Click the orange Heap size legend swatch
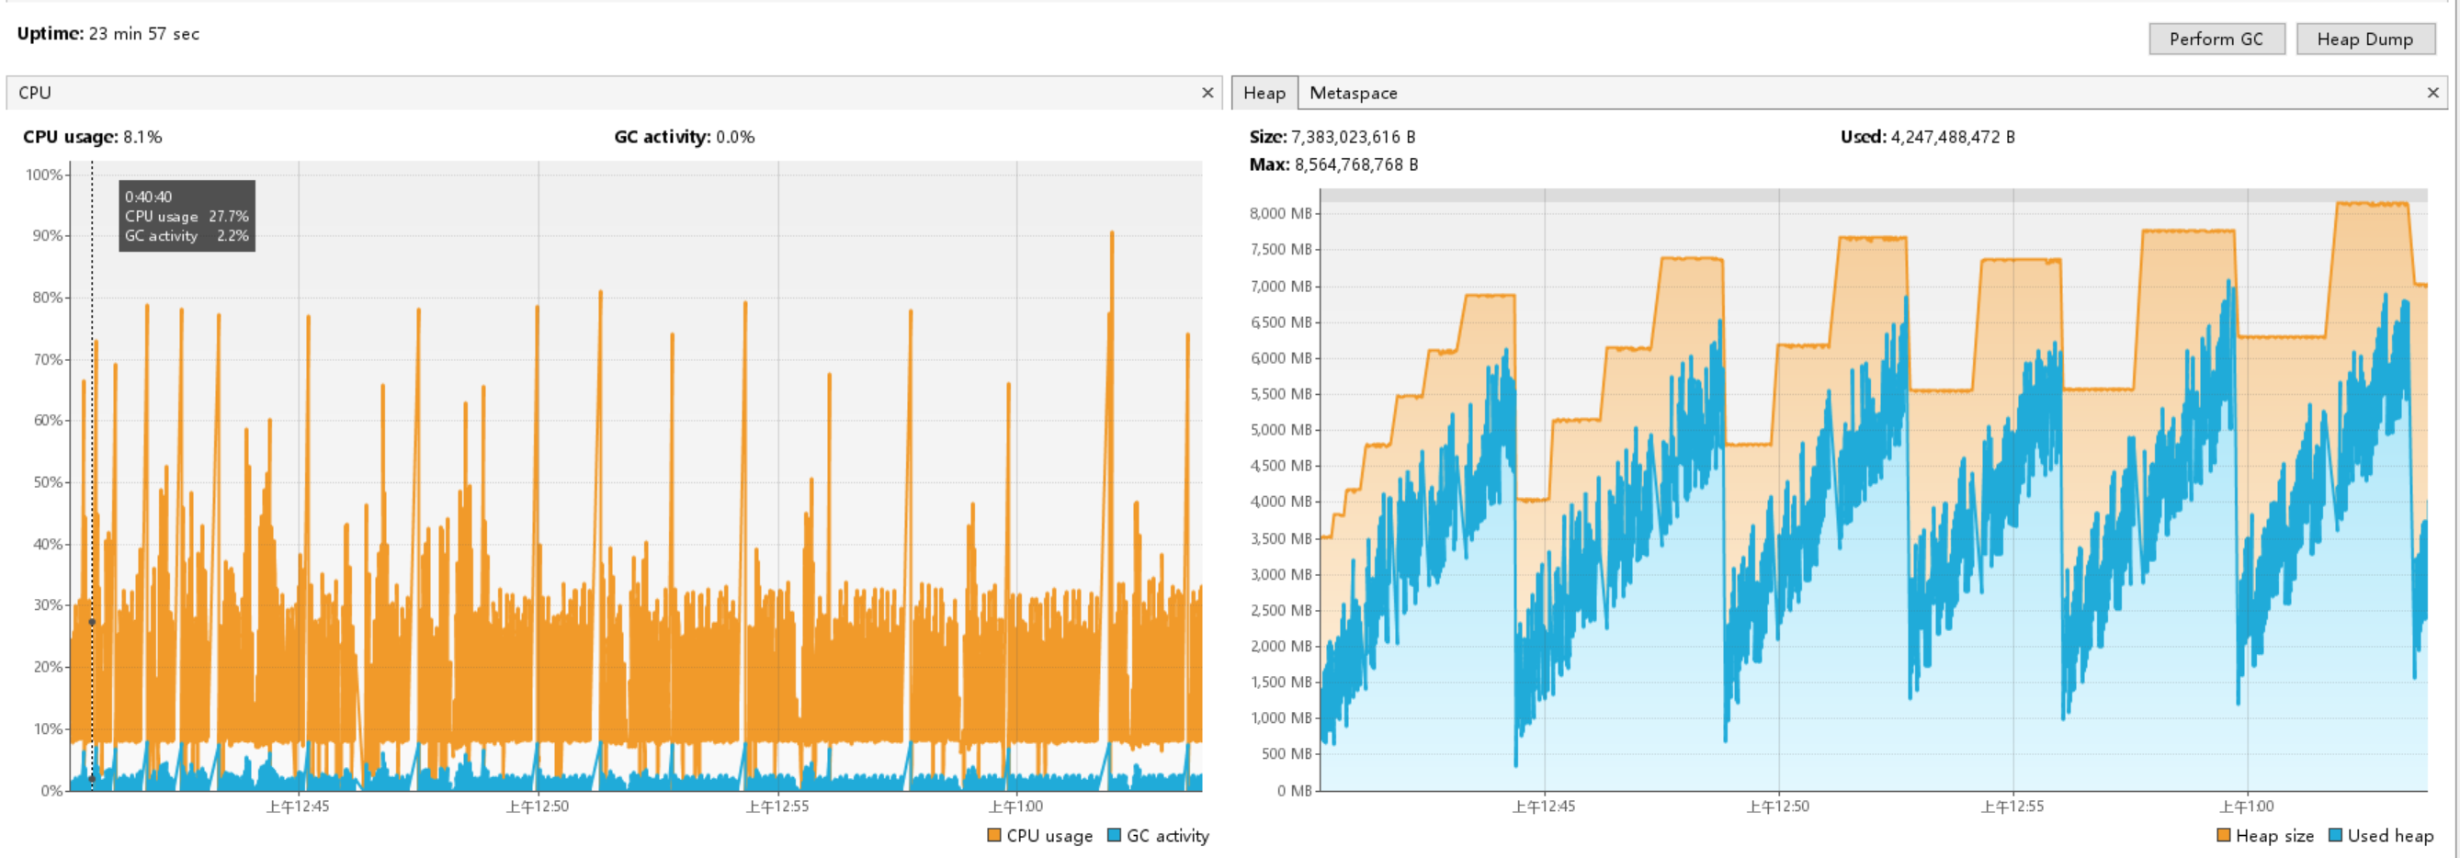 coord(2223,835)
